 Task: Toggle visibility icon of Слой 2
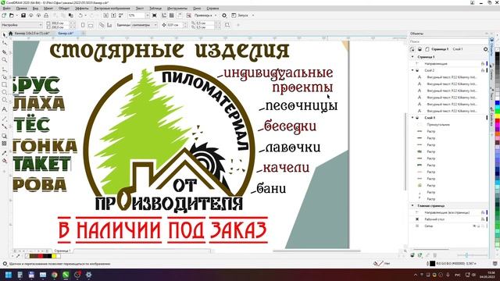pos(417,70)
